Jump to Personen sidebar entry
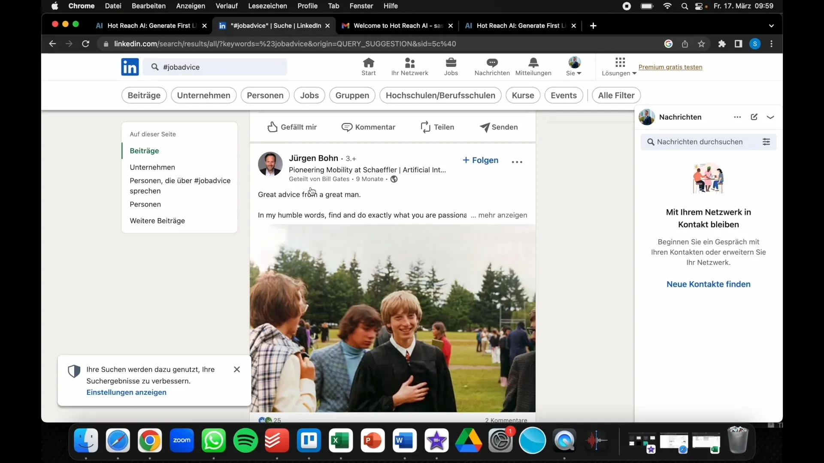The image size is (824, 463). click(x=145, y=204)
